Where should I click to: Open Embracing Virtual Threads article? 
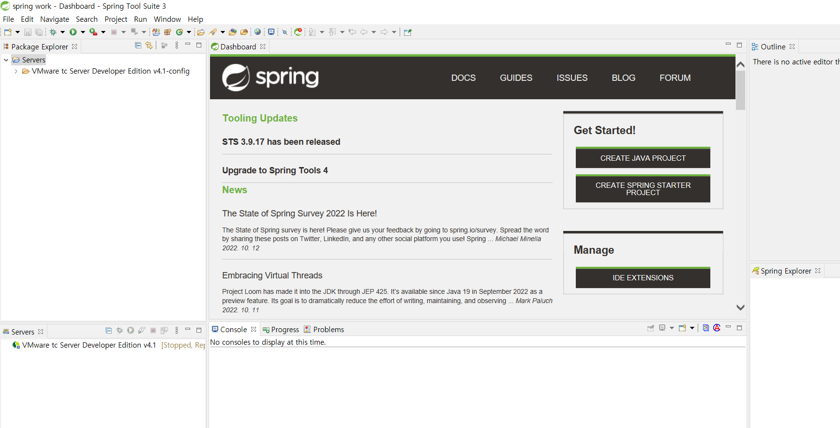click(x=272, y=275)
